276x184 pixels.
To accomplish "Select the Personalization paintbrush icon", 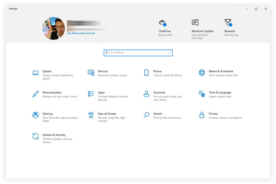I will coord(35,94).
